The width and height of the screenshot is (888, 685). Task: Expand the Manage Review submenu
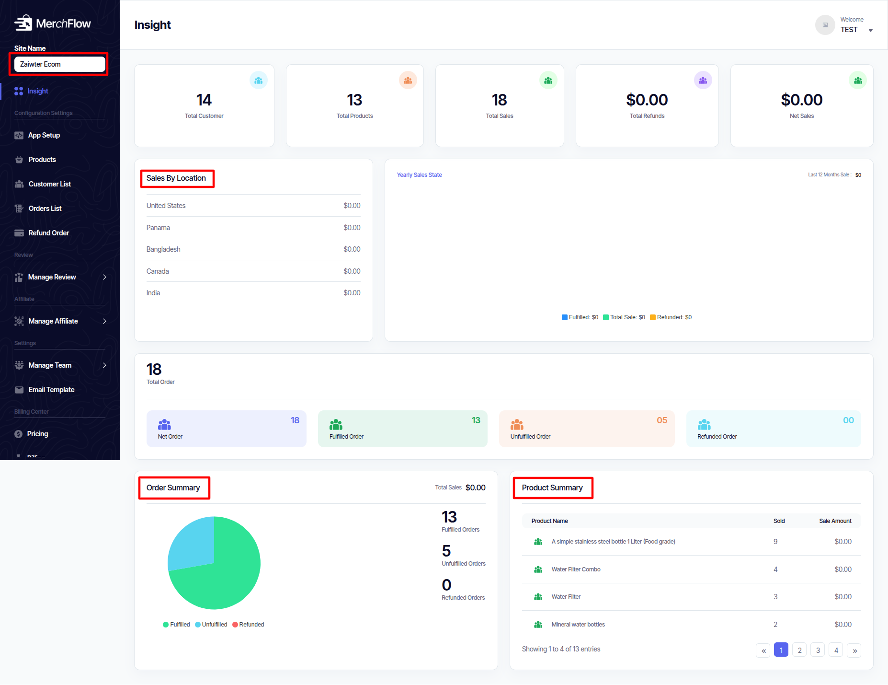(104, 277)
